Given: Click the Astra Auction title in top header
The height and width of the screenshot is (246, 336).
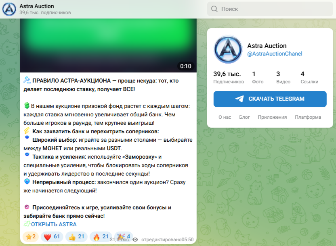Looking at the screenshot, I should point(37,6).
